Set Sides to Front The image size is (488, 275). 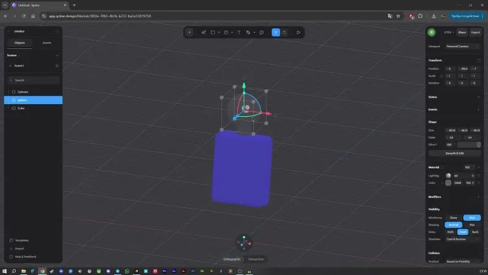[x=462, y=232]
